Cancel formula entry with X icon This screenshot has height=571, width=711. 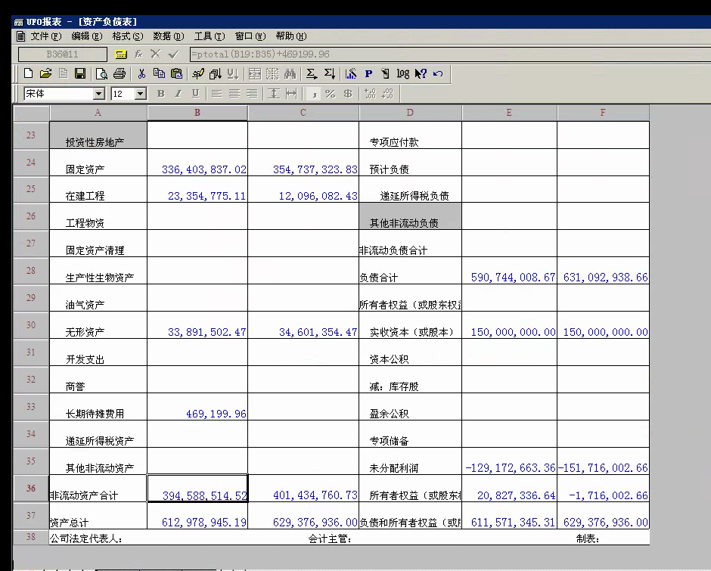point(156,54)
